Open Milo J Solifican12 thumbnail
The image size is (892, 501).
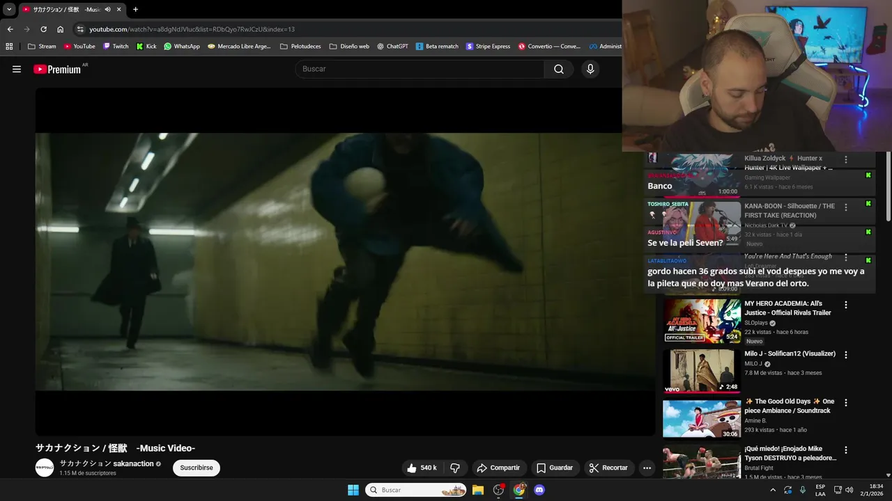pos(702,371)
